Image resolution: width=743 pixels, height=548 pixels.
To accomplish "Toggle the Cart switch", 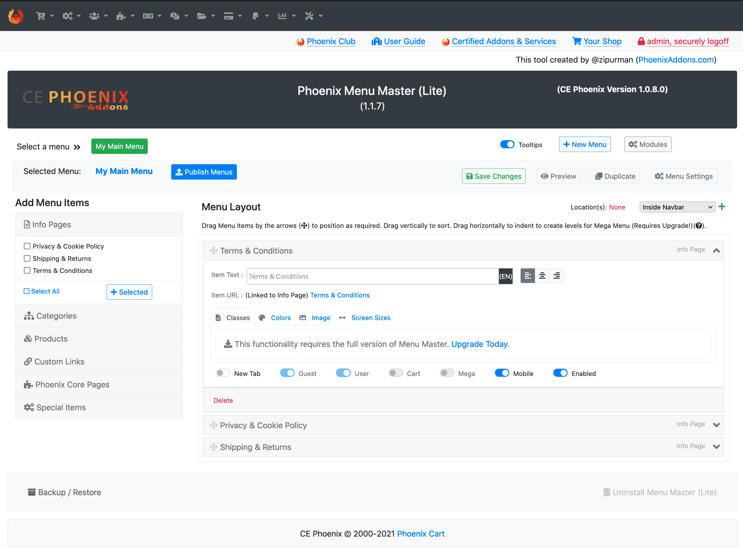I will 396,373.
